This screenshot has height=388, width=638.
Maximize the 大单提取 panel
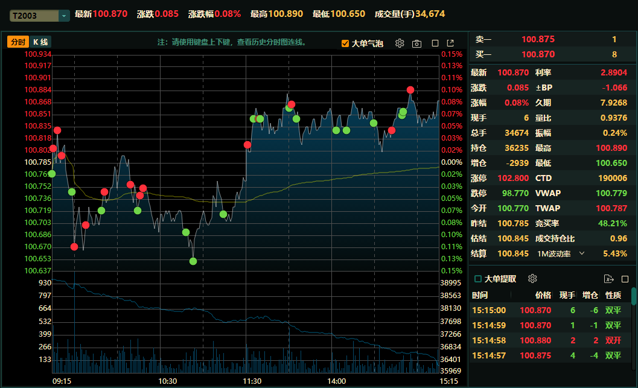[625, 279]
